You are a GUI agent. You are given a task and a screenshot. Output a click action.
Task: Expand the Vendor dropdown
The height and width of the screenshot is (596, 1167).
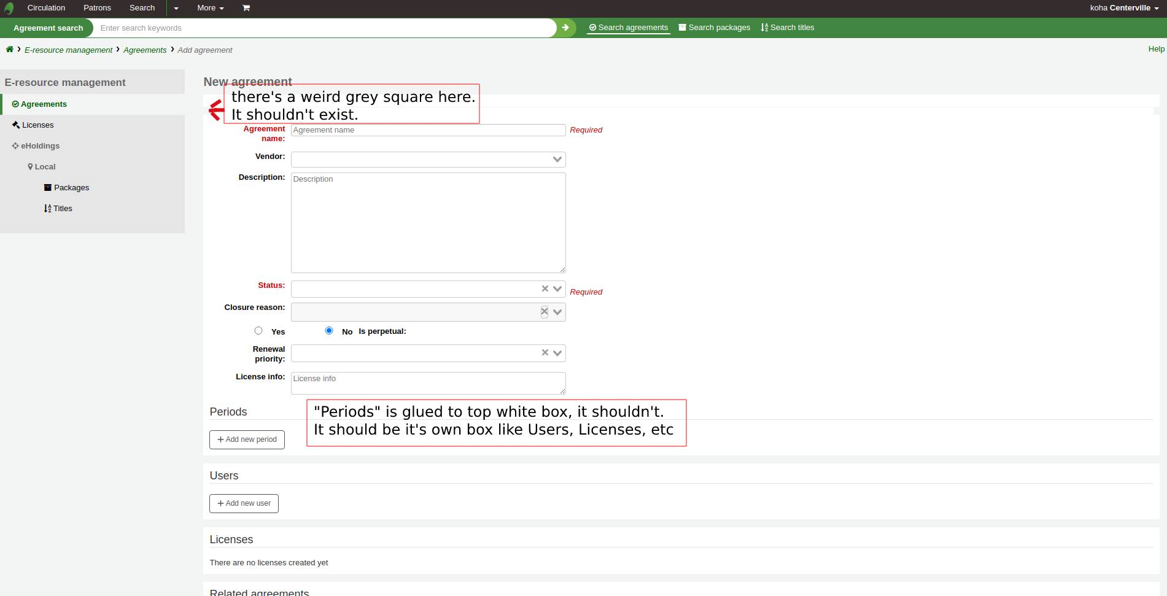point(557,160)
